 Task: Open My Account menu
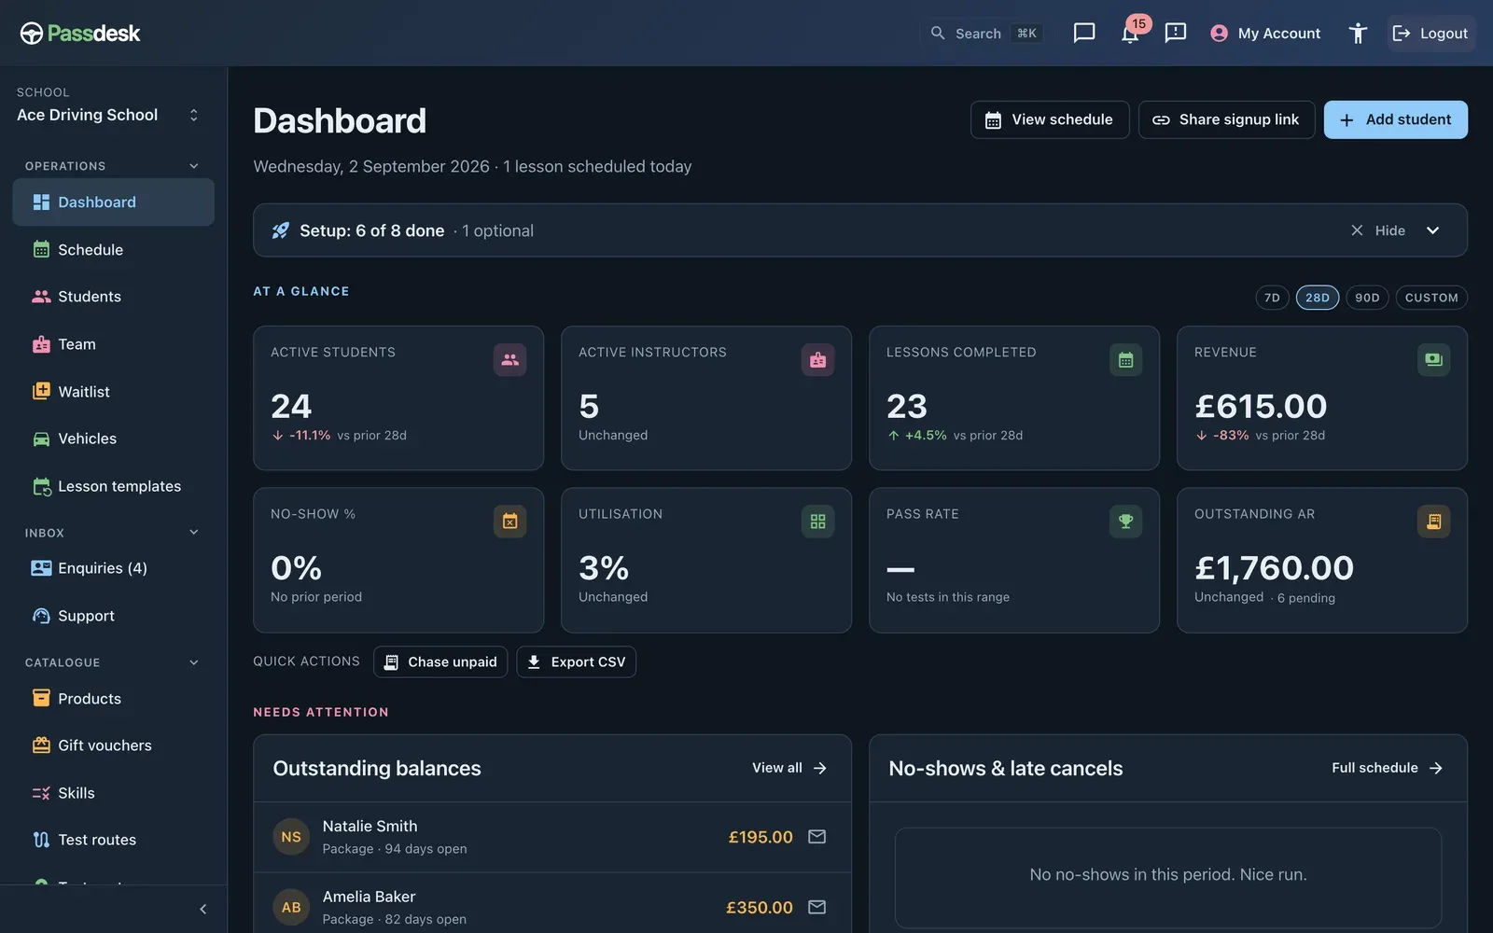1265,34
